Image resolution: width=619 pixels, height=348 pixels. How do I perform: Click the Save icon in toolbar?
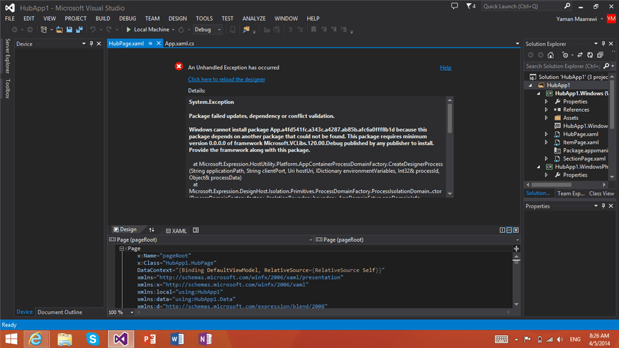70,30
